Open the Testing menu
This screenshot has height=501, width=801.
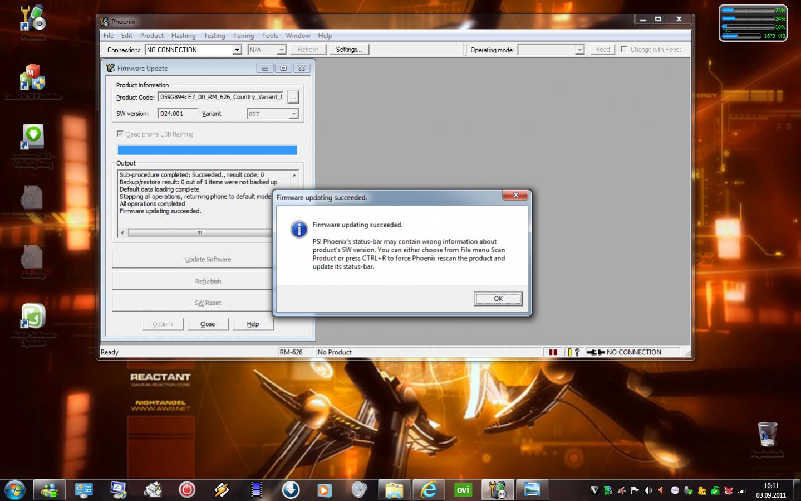[214, 35]
